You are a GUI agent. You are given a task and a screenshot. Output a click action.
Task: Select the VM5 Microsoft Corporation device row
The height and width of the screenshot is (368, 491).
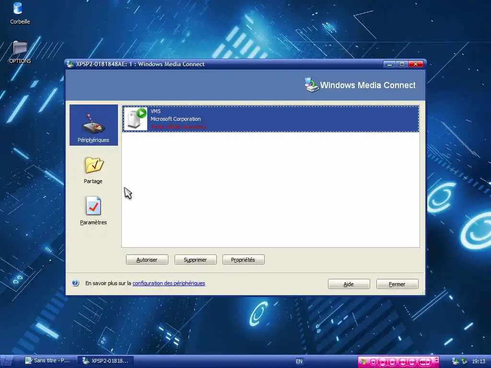(x=270, y=119)
